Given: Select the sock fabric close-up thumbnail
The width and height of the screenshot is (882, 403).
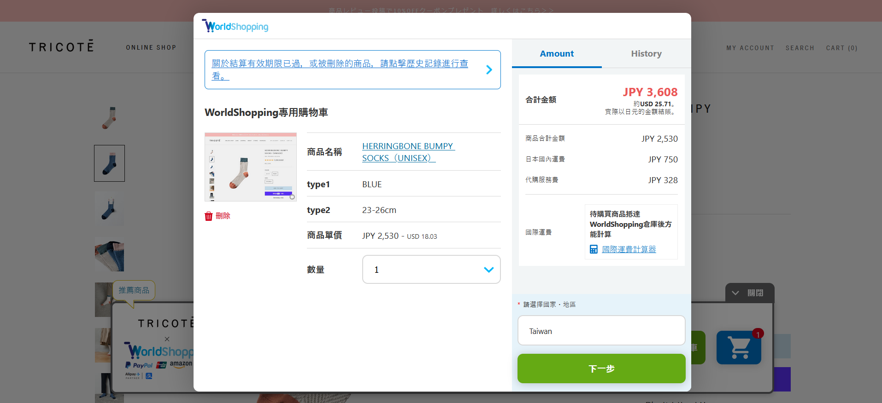Looking at the screenshot, I should 109,254.
